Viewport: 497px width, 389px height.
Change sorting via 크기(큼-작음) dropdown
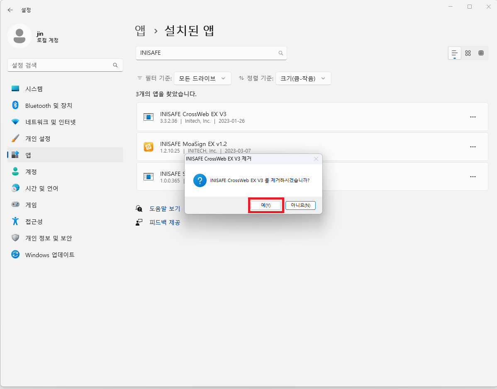[x=303, y=78]
